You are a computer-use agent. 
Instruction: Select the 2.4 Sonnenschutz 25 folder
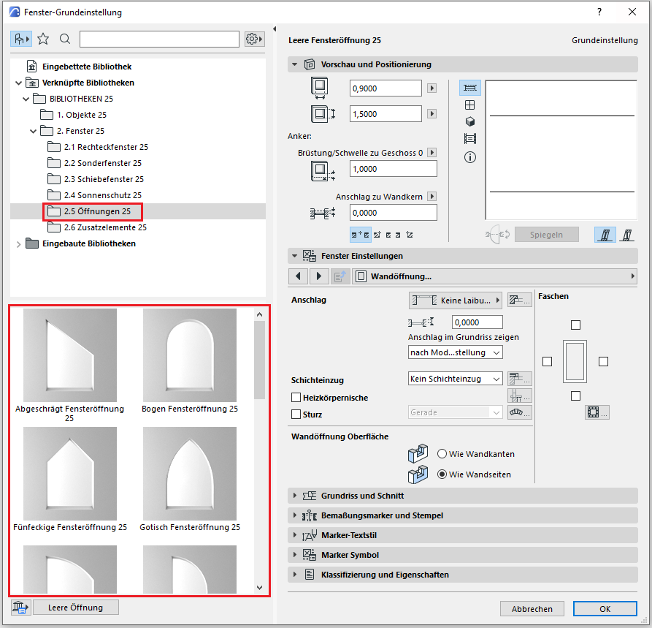coord(102,195)
